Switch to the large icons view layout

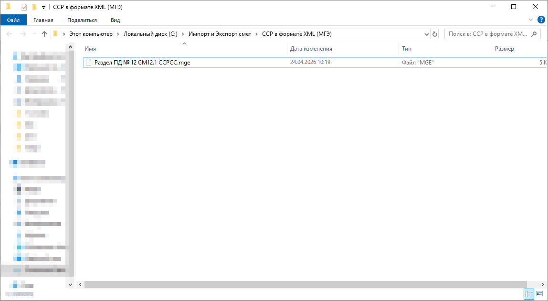click(x=539, y=294)
